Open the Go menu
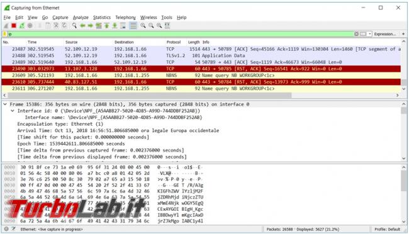Screen dimensions: 409x234 pos(45,18)
